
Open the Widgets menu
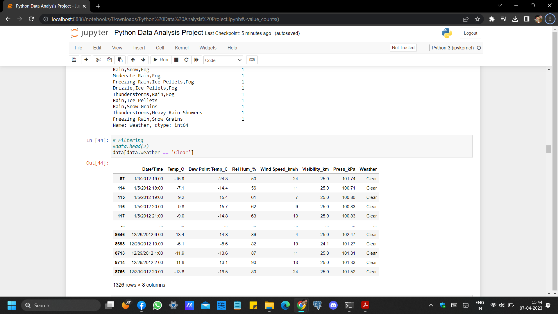[x=208, y=48]
